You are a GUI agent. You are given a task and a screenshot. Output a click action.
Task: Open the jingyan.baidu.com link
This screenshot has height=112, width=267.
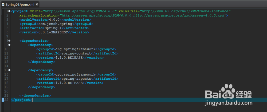229,103
